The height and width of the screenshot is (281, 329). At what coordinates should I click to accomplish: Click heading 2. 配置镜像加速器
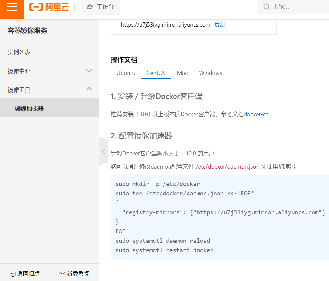141,136
